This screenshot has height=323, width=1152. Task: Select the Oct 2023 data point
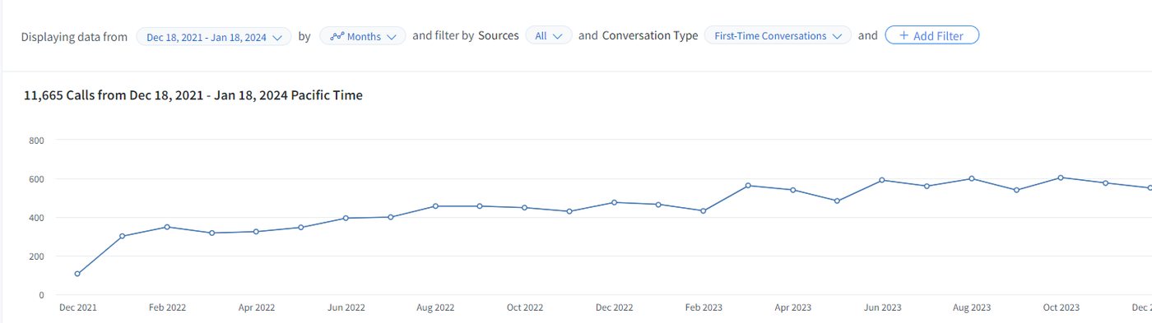tap(1061, 178)
